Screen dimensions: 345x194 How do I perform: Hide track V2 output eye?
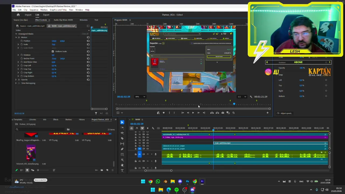point(147,146)
